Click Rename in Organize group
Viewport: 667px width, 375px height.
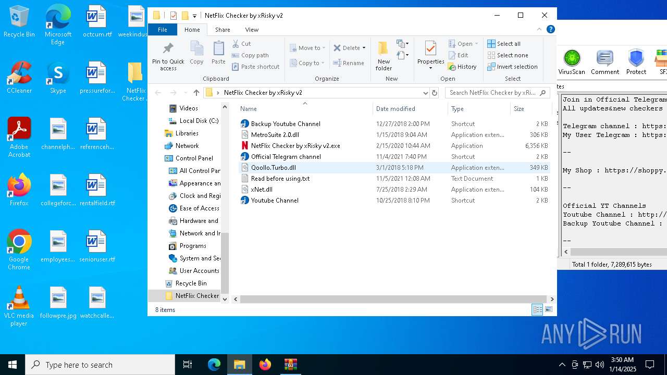click(x=349, y=63)
